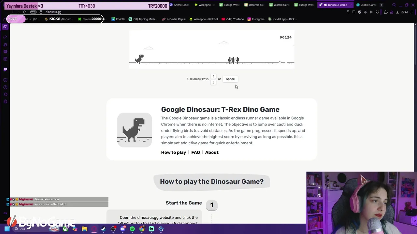Click the T-Rex thumbnail image
417x234 pixels.
135,130
